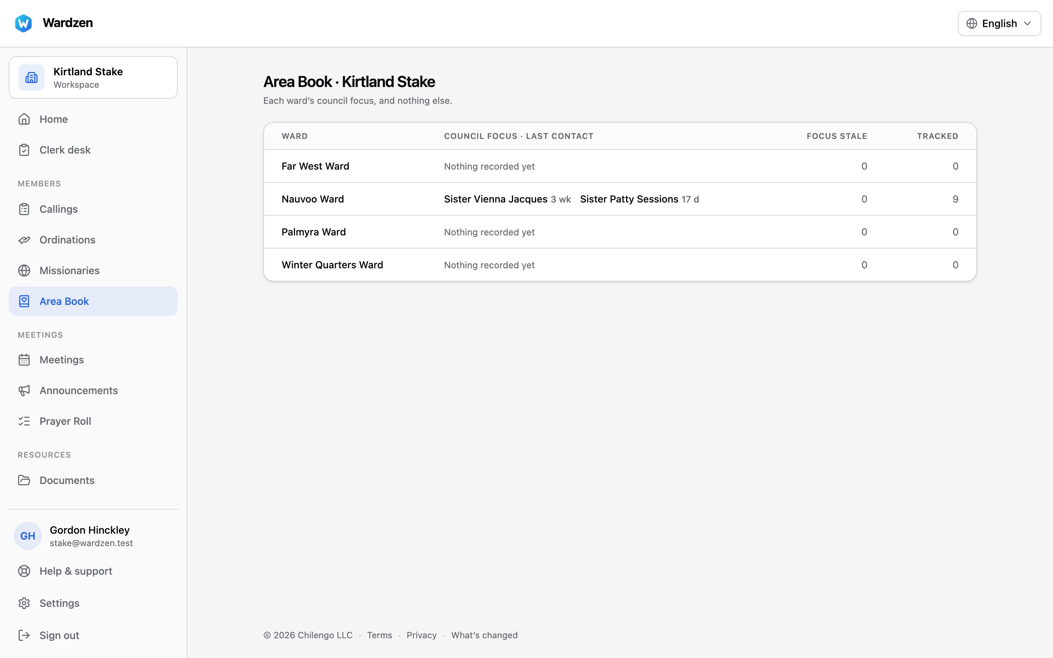Click the Help & support lifebuoy icon
This screenshot has height=658, width=1053.
pyautogui.click(x=24, y=571)
